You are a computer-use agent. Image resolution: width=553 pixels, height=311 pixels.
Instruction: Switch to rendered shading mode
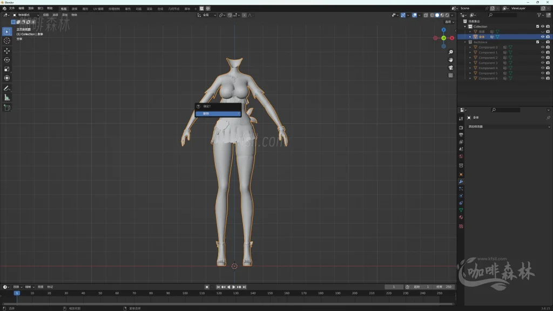pyautogui.click(x=447, y=15)
